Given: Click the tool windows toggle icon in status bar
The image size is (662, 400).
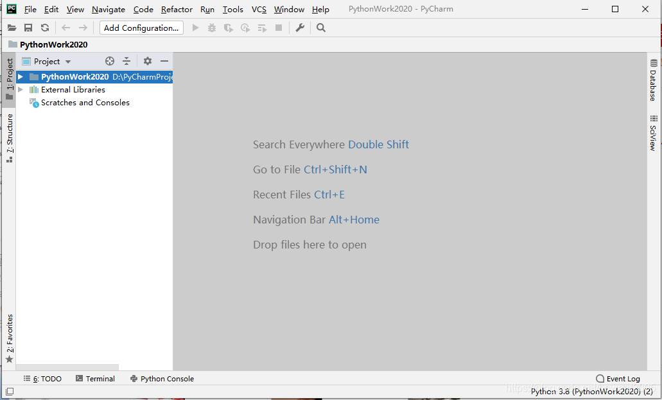Looking at the screenshot, I should (x=9, y=392).
